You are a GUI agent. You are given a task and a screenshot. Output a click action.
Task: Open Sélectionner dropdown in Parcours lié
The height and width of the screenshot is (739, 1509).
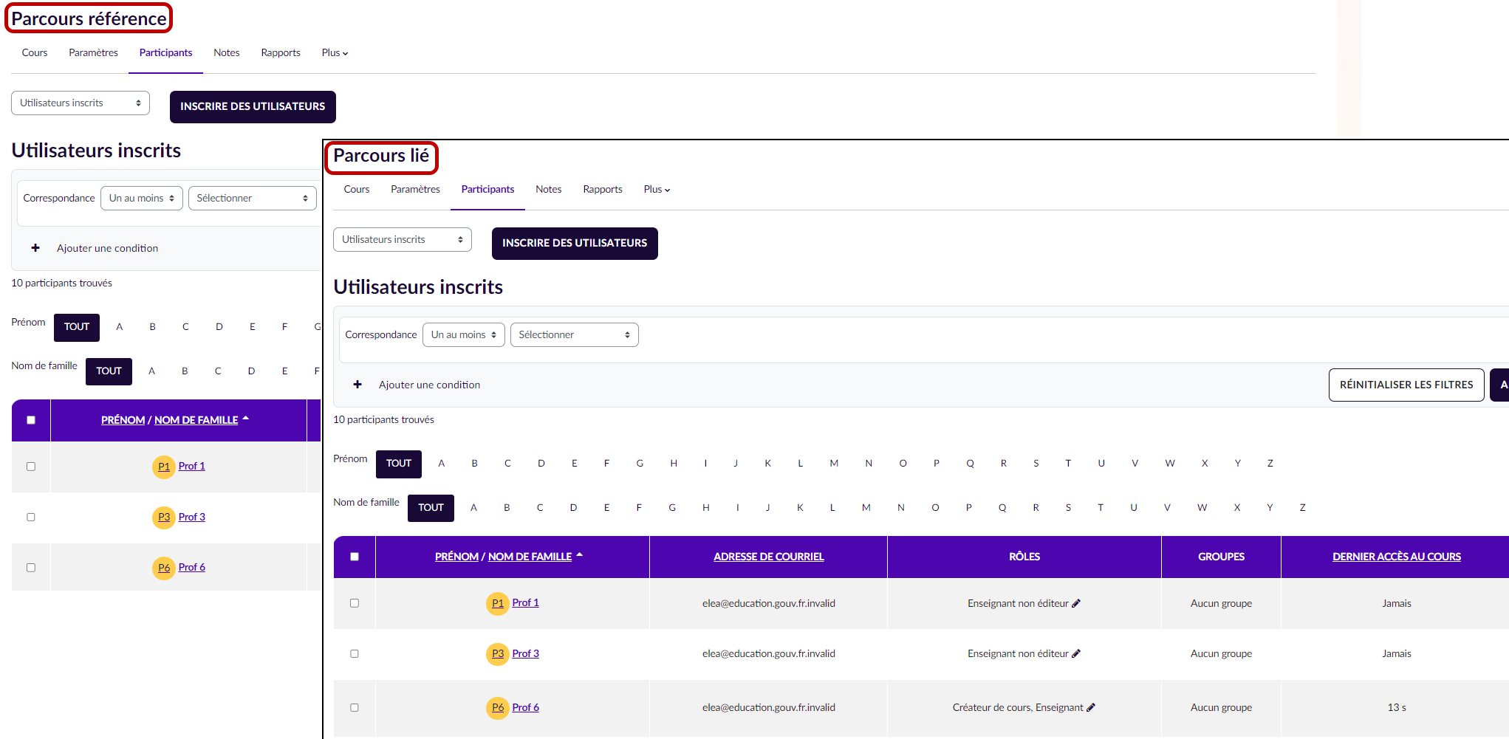coord(575,334)
